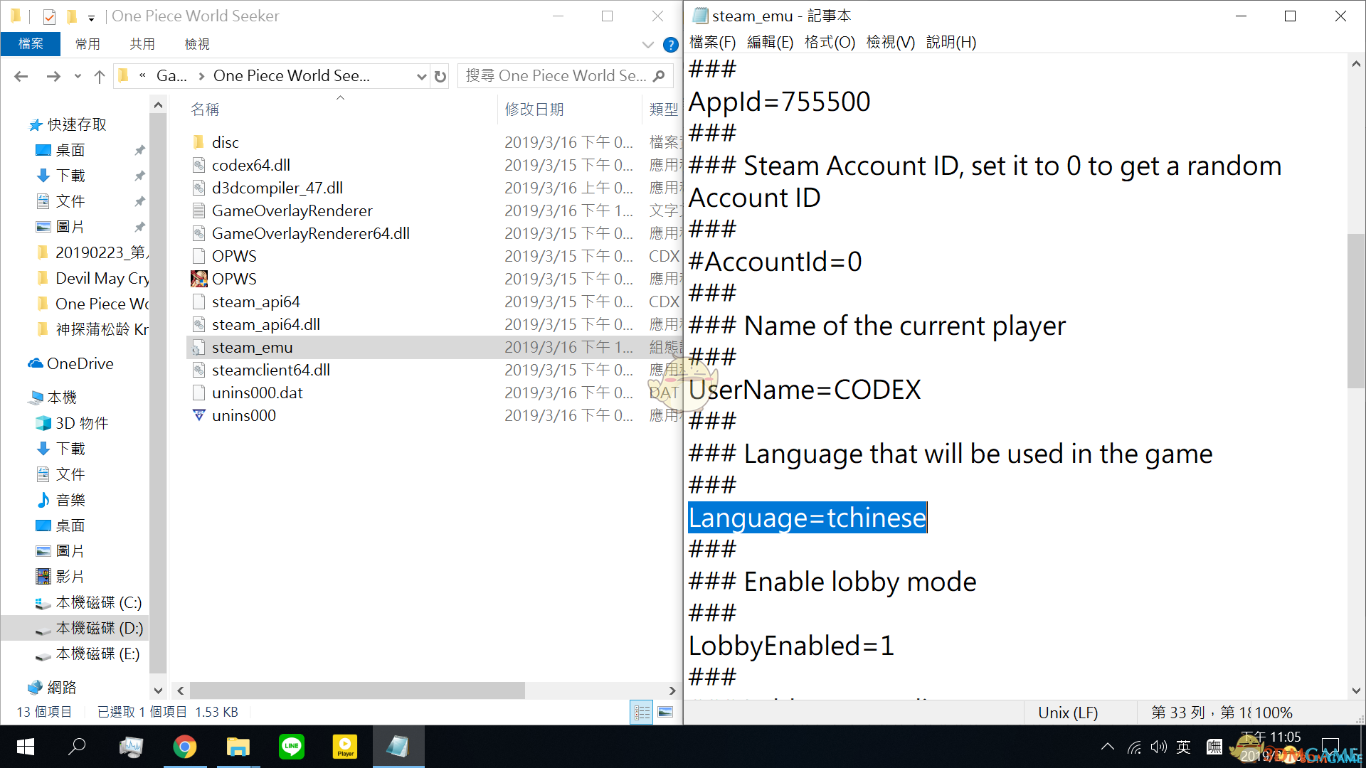Open pinned 下載 under quick access
Screen dimensions: 1366x768
70,176
